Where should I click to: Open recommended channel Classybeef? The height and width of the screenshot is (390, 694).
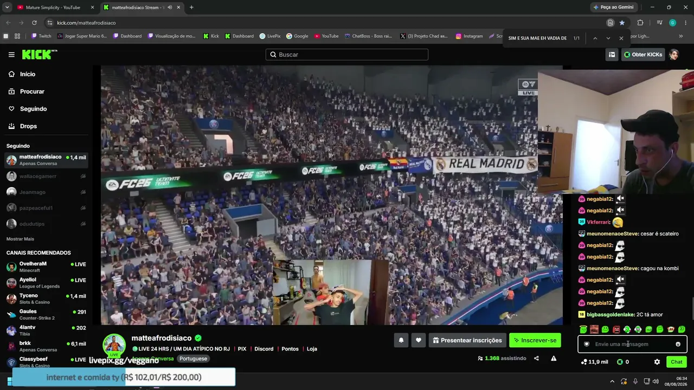click(46, 362)
